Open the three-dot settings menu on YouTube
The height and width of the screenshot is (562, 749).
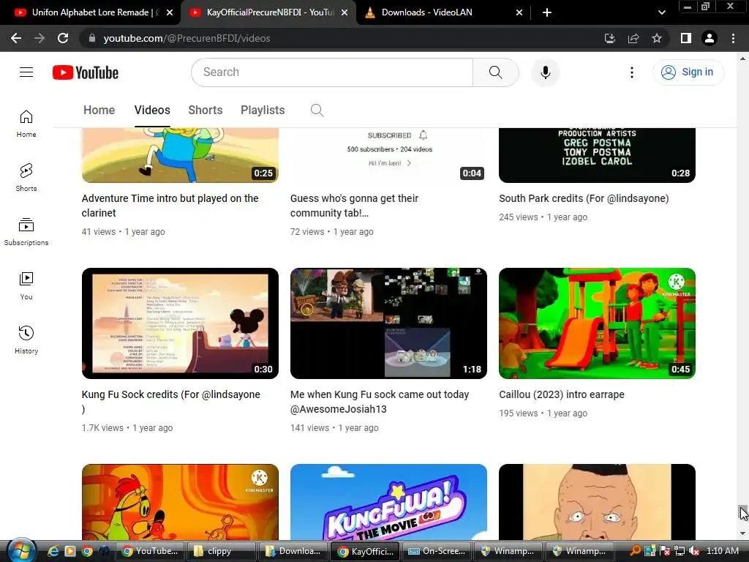[x=631, y=72]
